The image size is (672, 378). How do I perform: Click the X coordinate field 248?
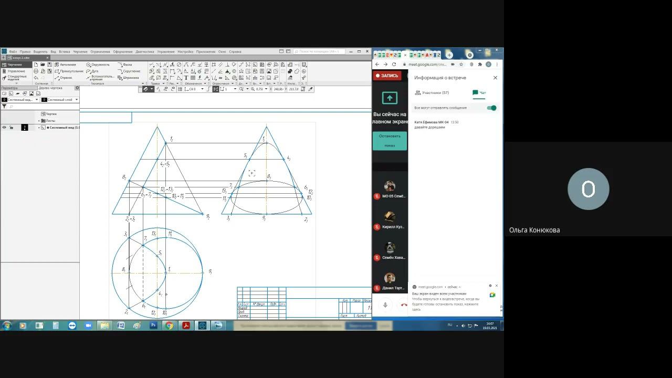pos(279,89)
